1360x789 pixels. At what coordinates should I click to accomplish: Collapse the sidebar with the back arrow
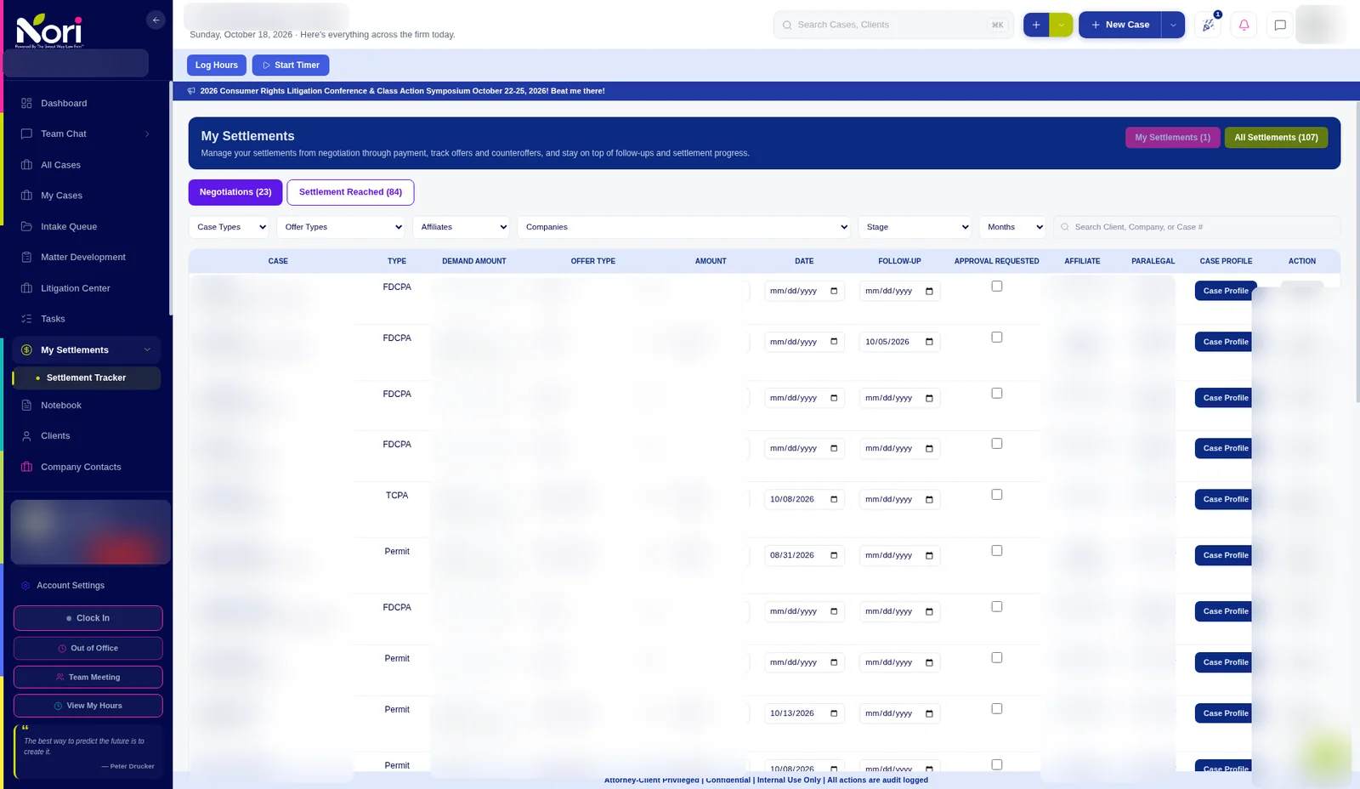(156, 20)
